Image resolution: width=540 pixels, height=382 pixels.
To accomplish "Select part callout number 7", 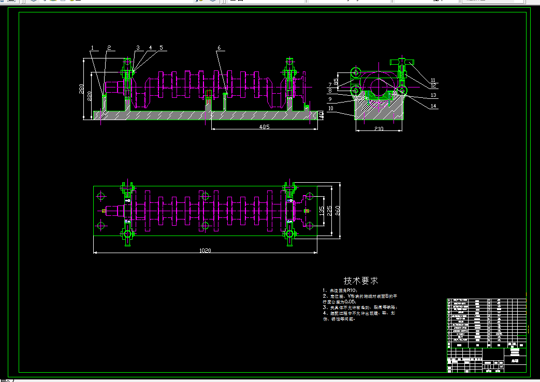I will click(330, 84).
